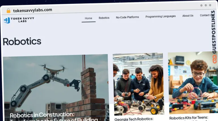Click the TOKEN SAVVY LABS brand text
The image size is (218, 121).
pos(22,20)
